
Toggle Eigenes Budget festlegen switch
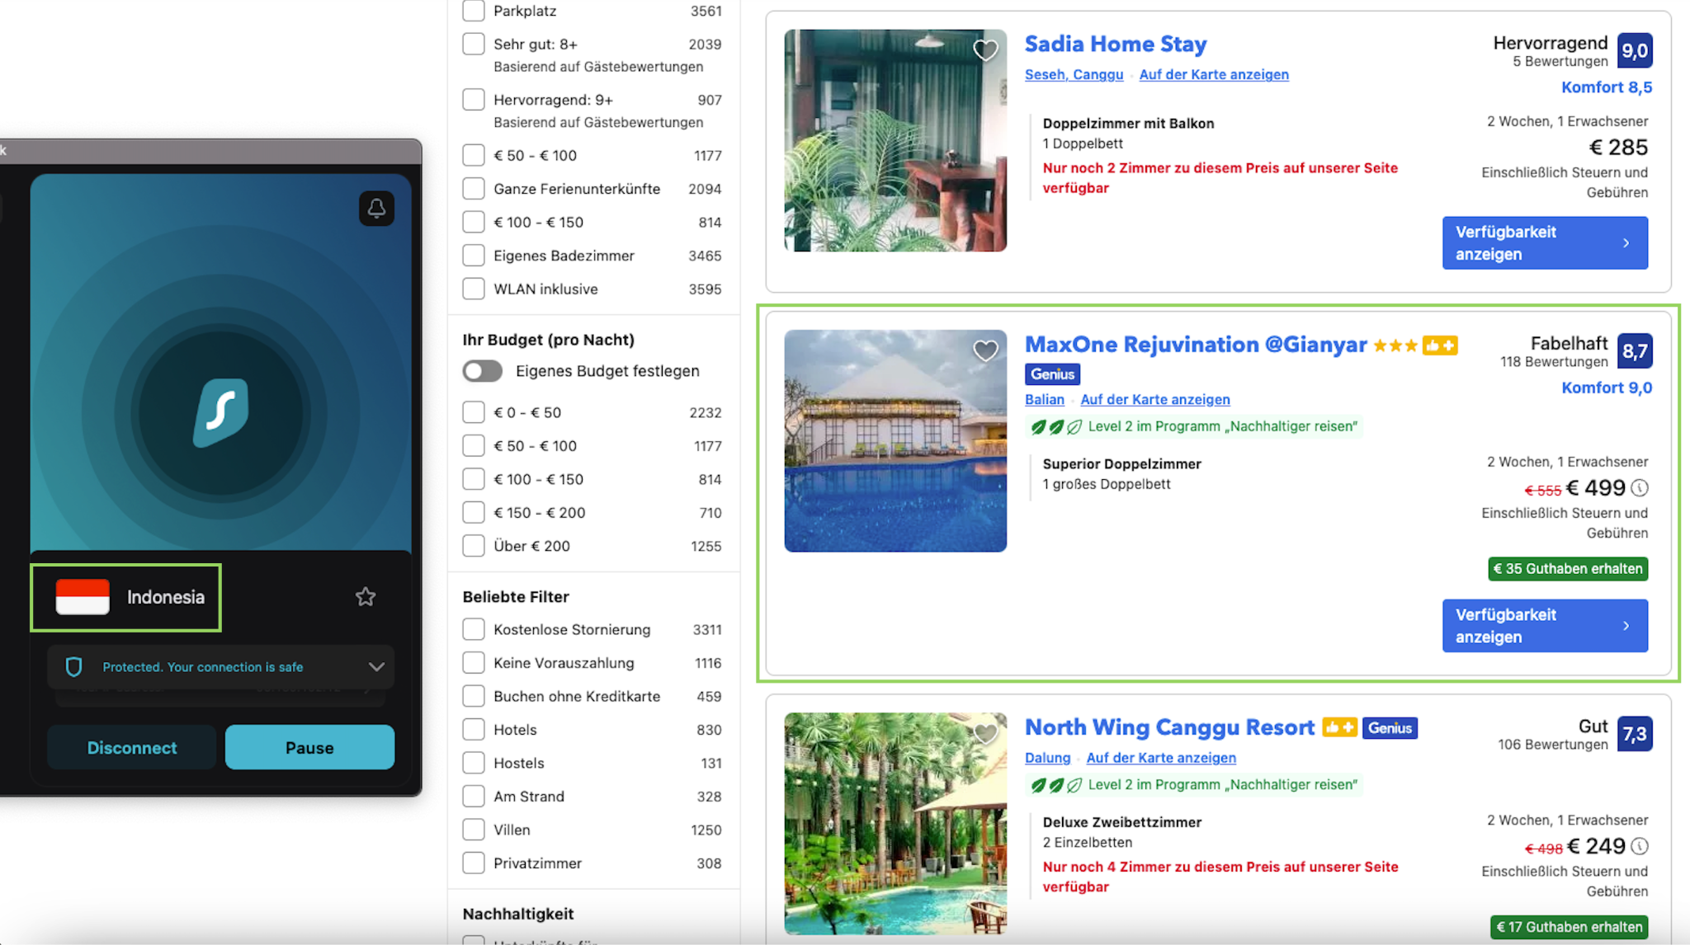483,371
